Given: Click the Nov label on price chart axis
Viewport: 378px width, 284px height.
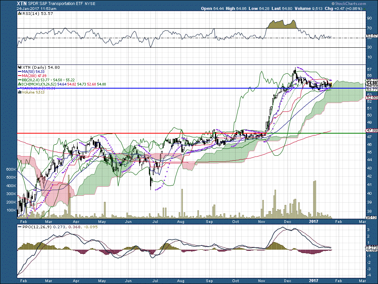Looking at the screenshot, I should (262, 221).
